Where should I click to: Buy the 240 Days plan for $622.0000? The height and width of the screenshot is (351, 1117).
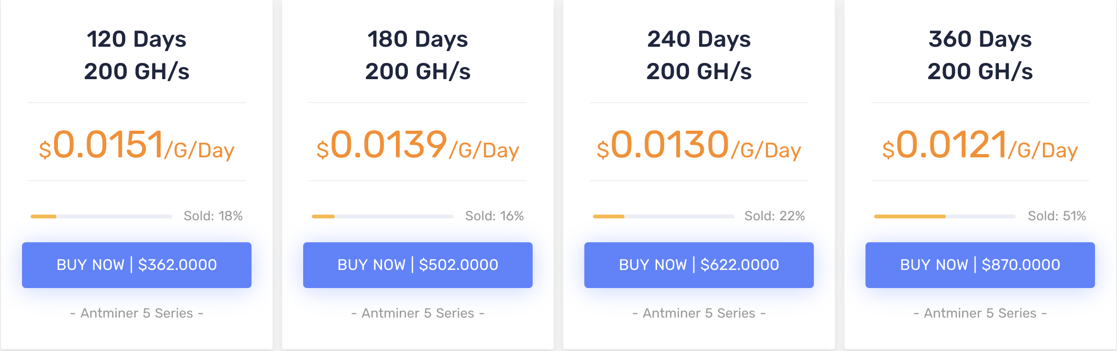(699, 265)
